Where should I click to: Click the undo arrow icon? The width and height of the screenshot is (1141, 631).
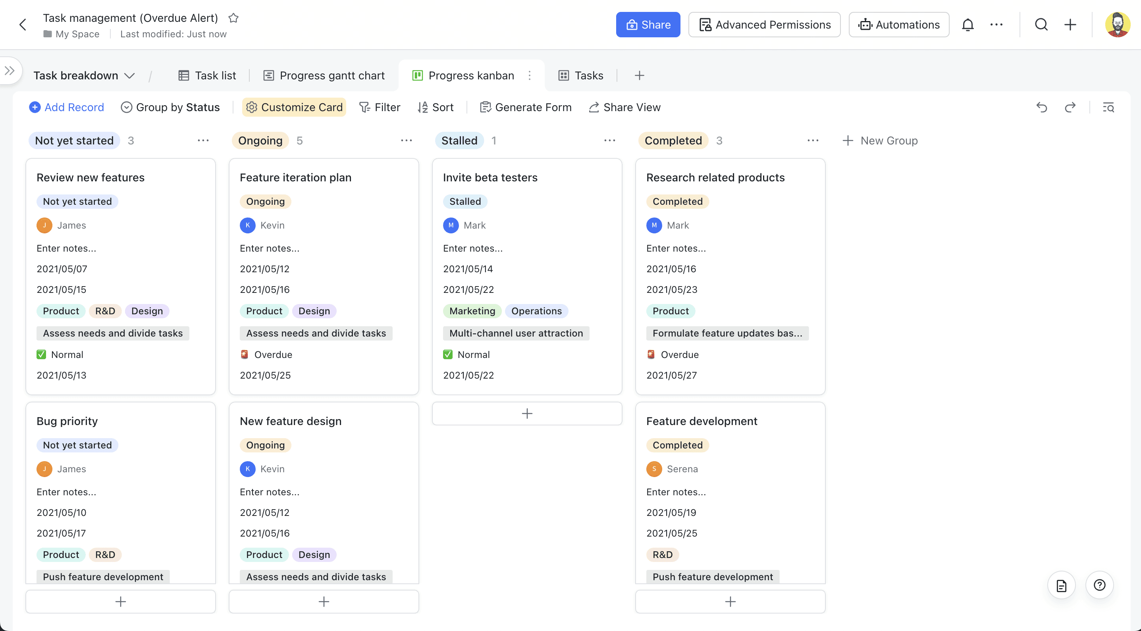tap(1042, 107)
